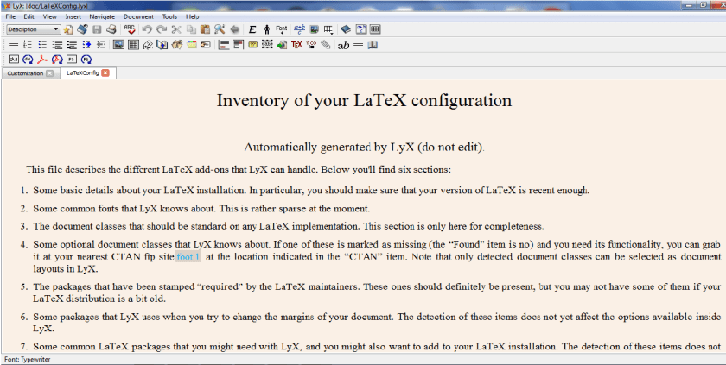Copy the selection with the copy icon
726x365 pixels.
191,29
